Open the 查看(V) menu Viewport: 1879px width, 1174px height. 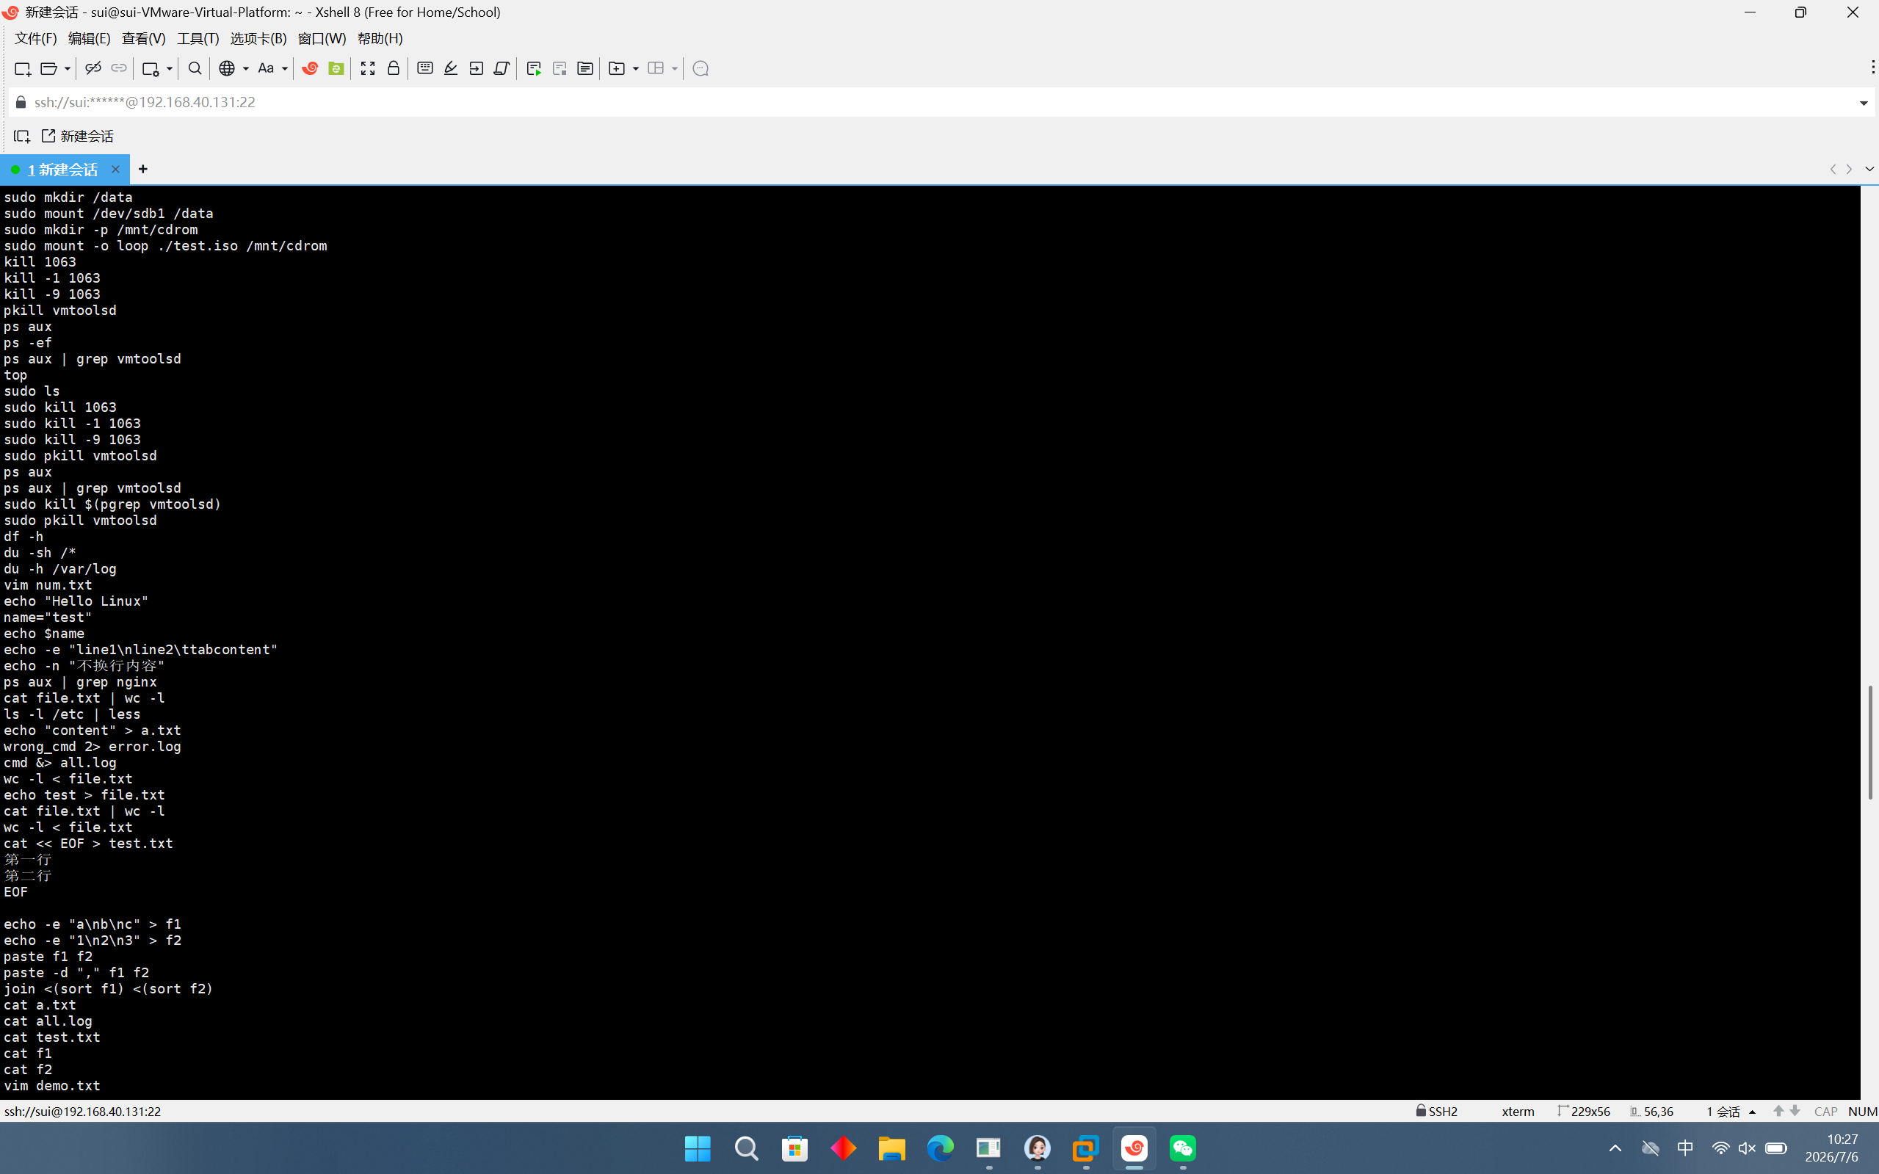pos(144,38)
